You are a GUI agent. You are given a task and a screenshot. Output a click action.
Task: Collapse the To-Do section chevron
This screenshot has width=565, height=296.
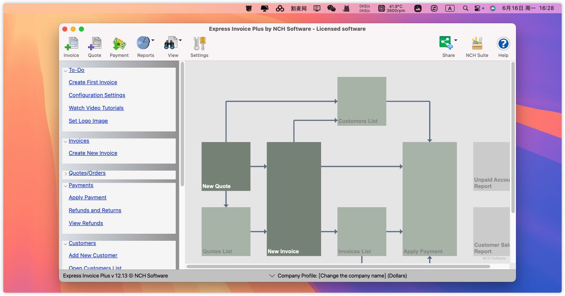click(65, 71)
